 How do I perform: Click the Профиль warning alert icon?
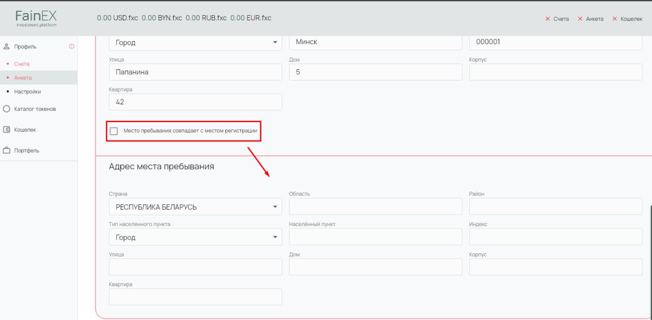(71, 46)
